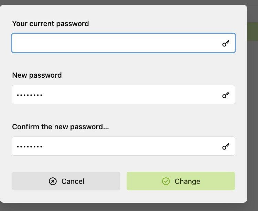Click the masked dots in New password field

pos(30,95)
